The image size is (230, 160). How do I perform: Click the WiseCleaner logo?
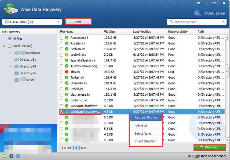pyautogui.click(x=210, y=13)
